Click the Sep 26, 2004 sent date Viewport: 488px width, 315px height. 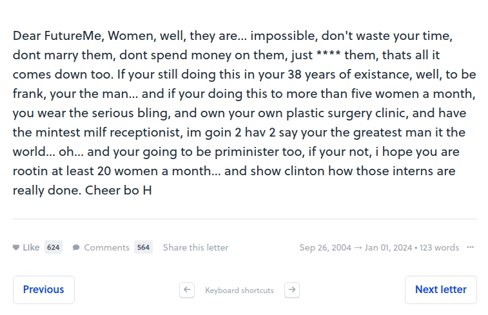(x=326, y=247)
